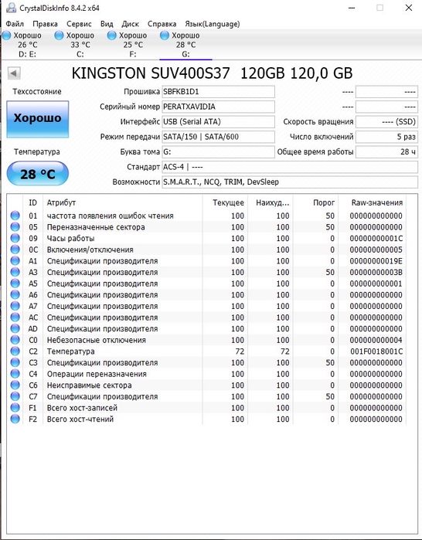Click the ID column header
This screenshot has height=540, width=422.
tap(32, 202)
